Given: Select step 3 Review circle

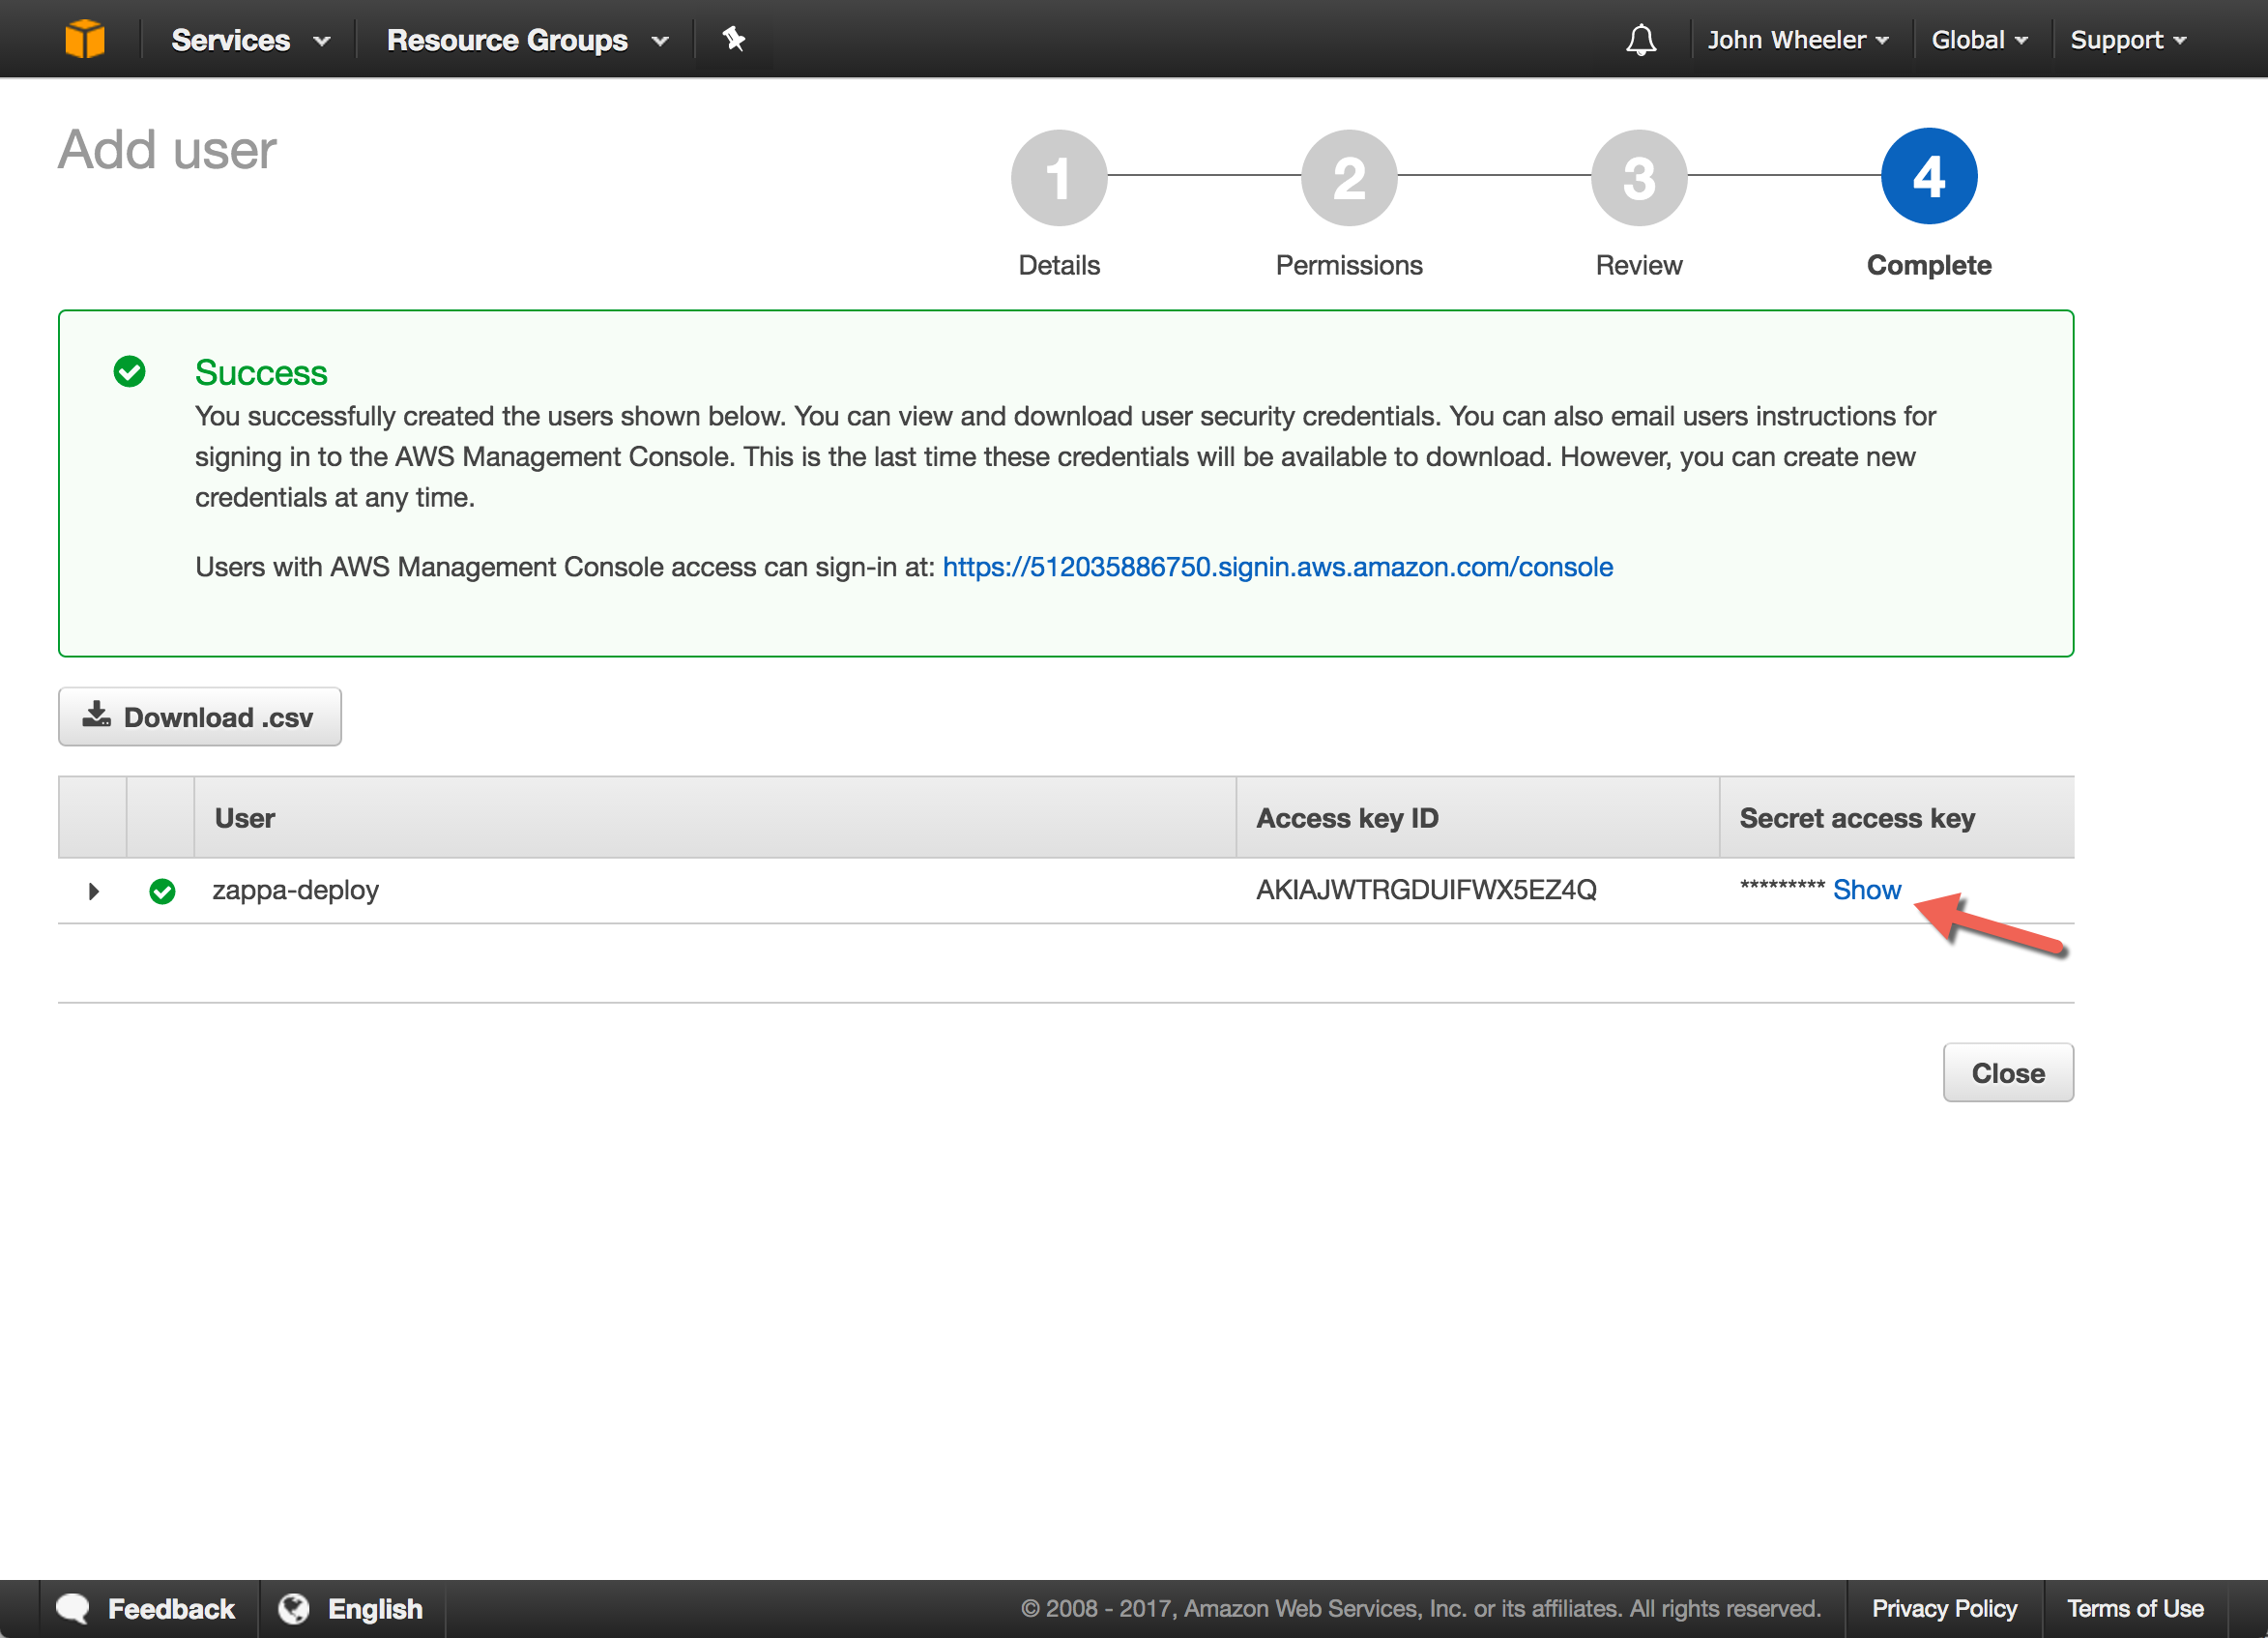Looking at the screenshot, I should [x=1638, y=178].
